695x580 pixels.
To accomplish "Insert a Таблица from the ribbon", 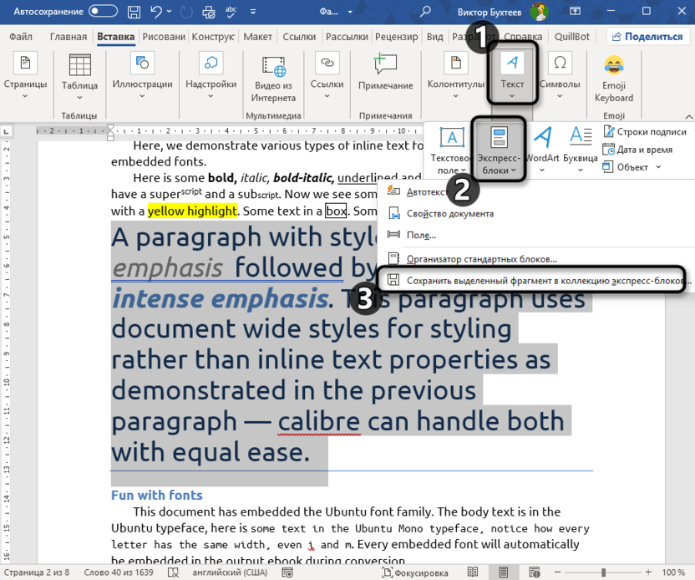I will [79, 74].
